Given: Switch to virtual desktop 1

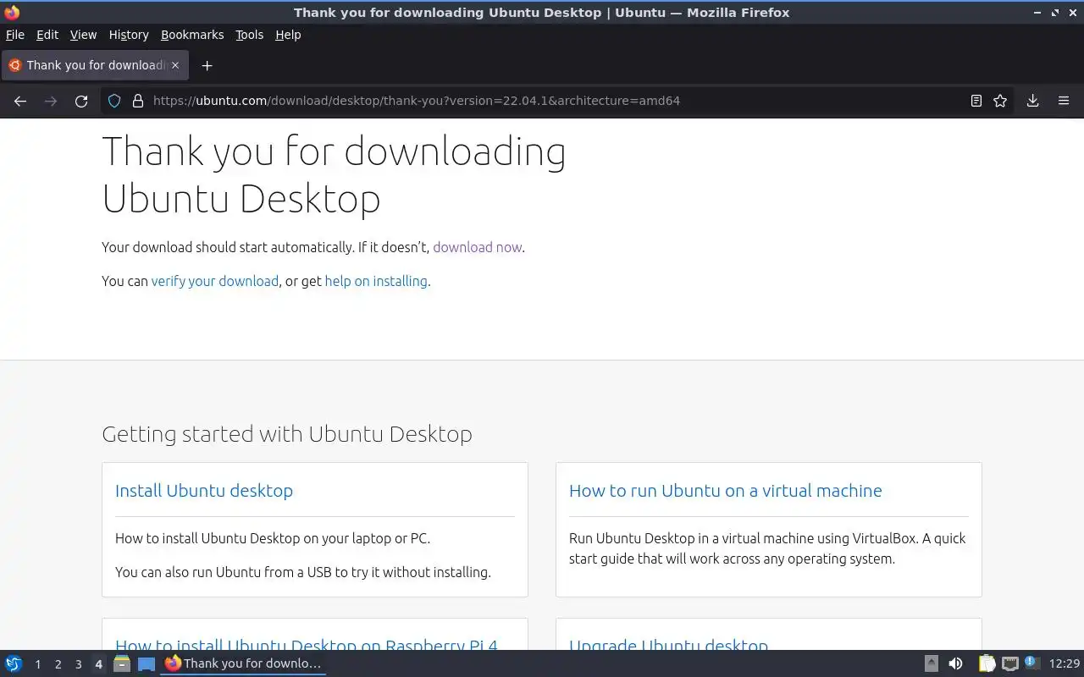Looking at the screenshot, I should click(37, 664).
